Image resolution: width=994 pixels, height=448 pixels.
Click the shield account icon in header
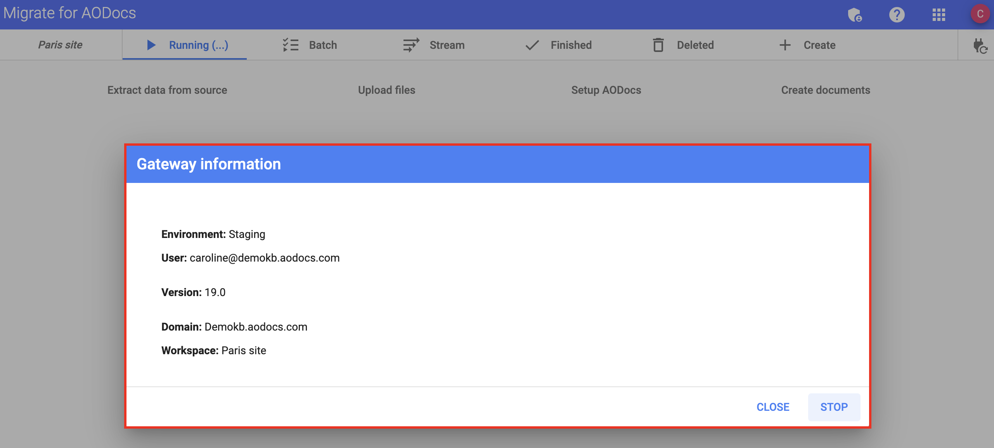855,15
